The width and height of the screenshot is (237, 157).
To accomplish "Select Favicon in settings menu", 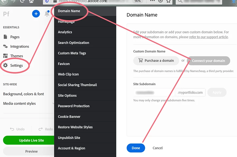I will pos(85,64).
